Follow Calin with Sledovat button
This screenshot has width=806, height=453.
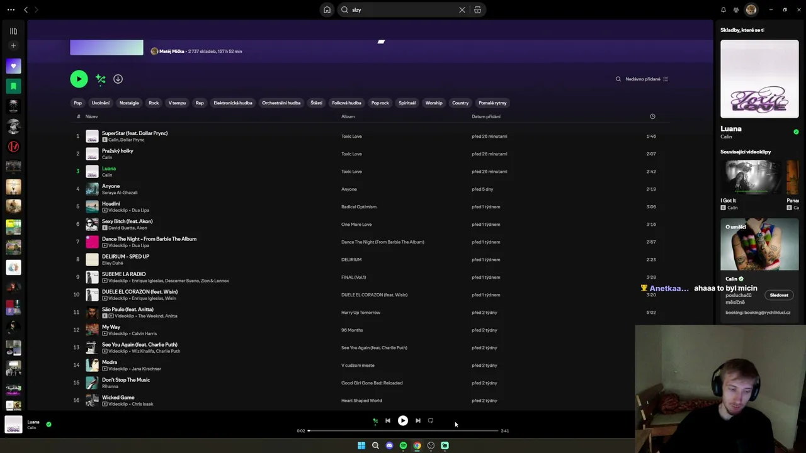click(x=778, y=295)
